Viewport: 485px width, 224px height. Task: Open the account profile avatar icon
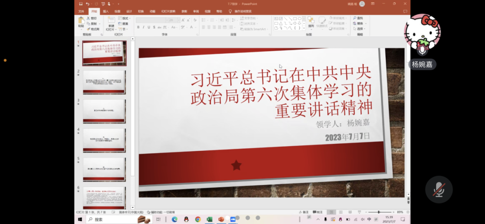click(362, 4)
